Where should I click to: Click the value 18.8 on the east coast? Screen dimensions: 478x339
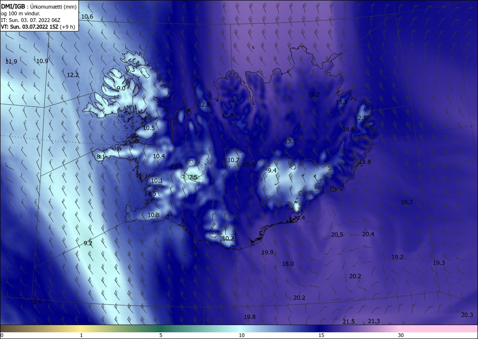pos(365,162)
